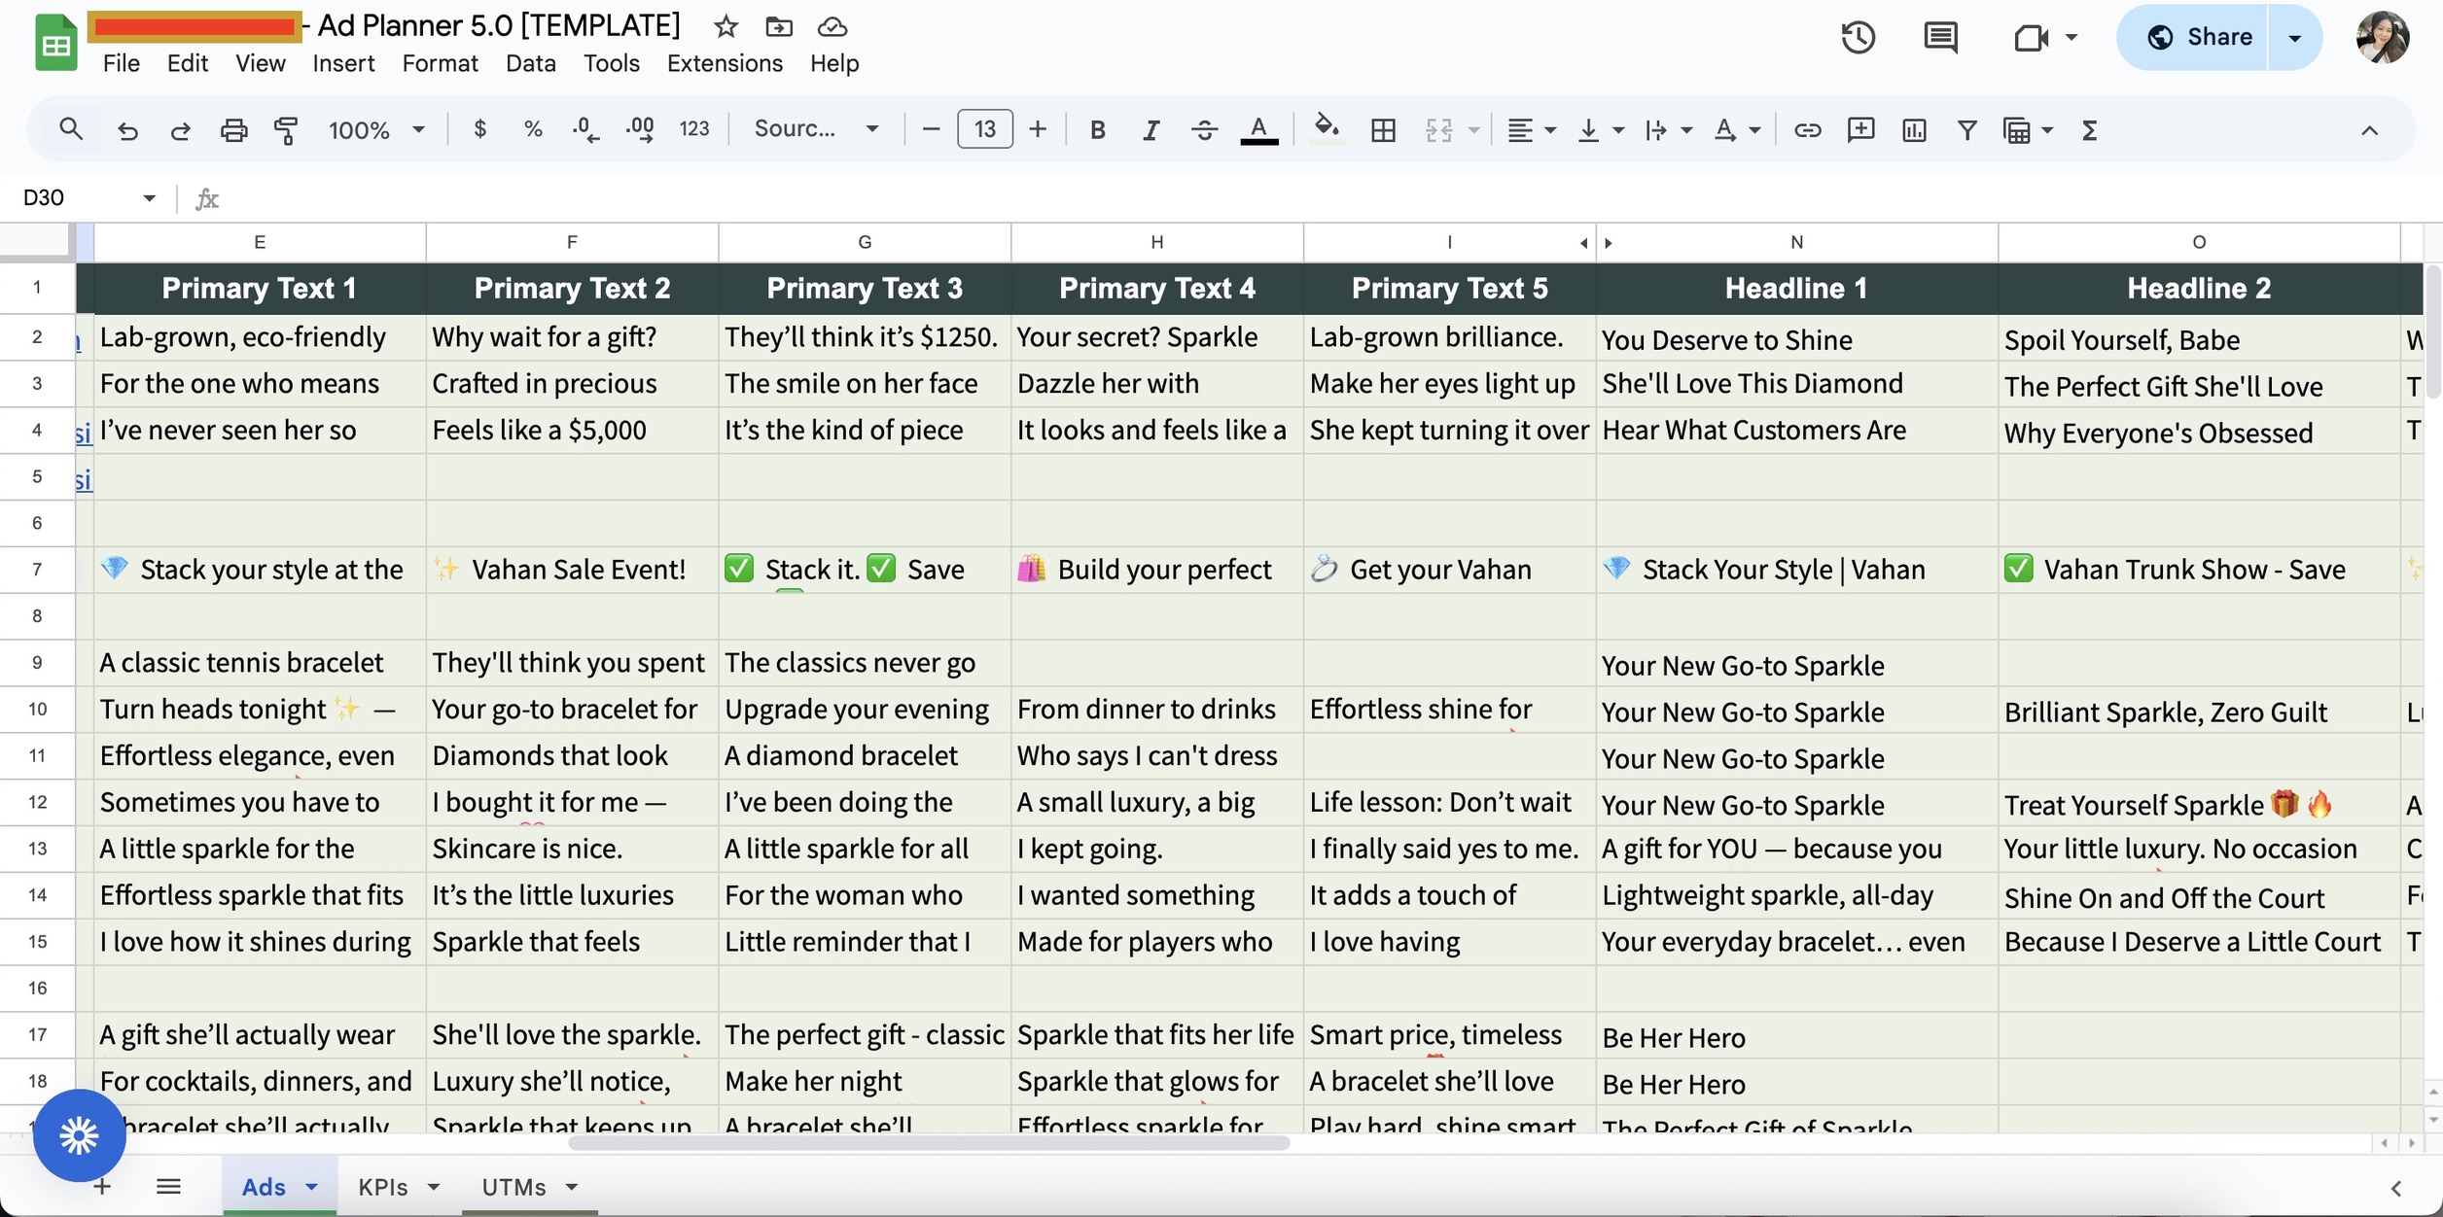Viewport: 2443px width, 1217px height.
Task: Switch to the UTMs sheet tab
Action: coord(513,1186)
